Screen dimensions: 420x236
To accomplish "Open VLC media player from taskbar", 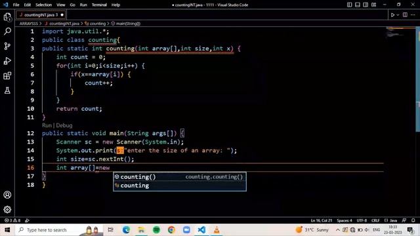I will (x=217, y=230).
